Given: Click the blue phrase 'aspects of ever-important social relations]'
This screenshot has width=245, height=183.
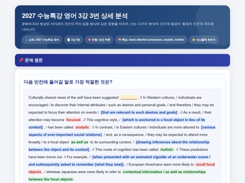Looking at the screenshot, I should pyautogui.click(x=65, y=135).
